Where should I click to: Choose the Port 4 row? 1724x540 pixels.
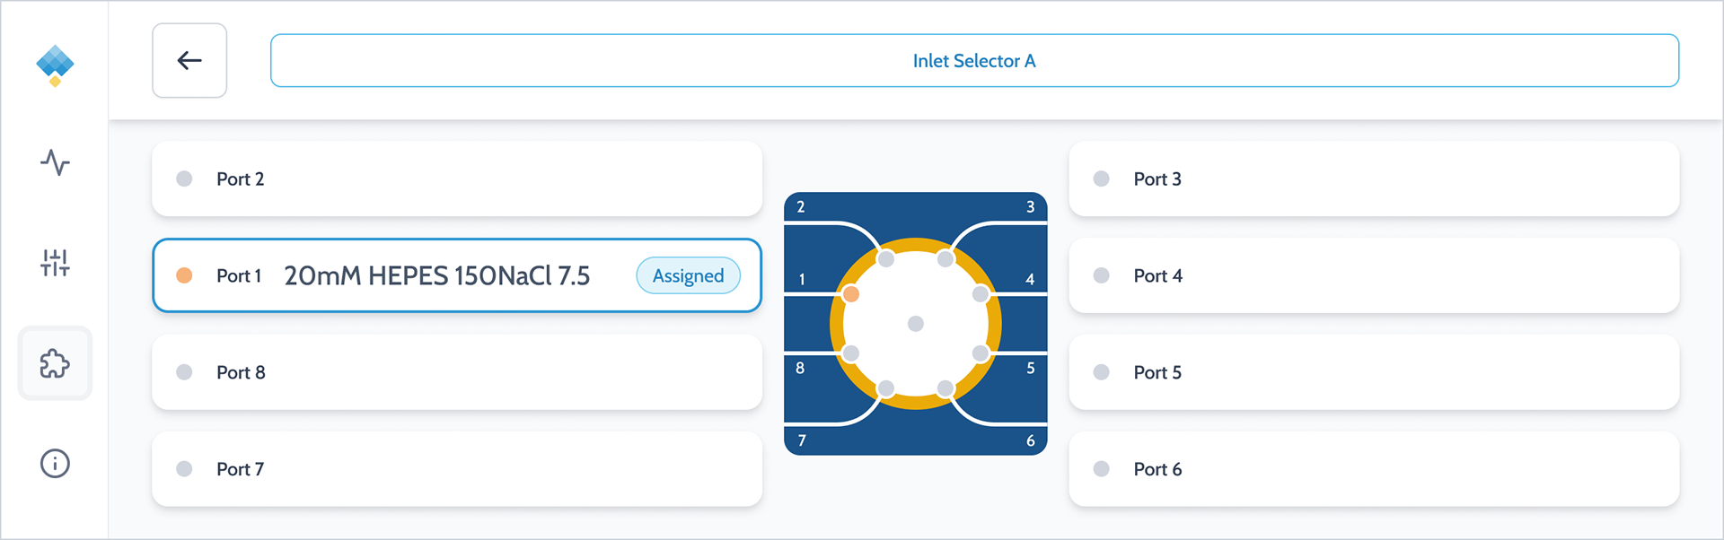click(x=1374, y=275)
